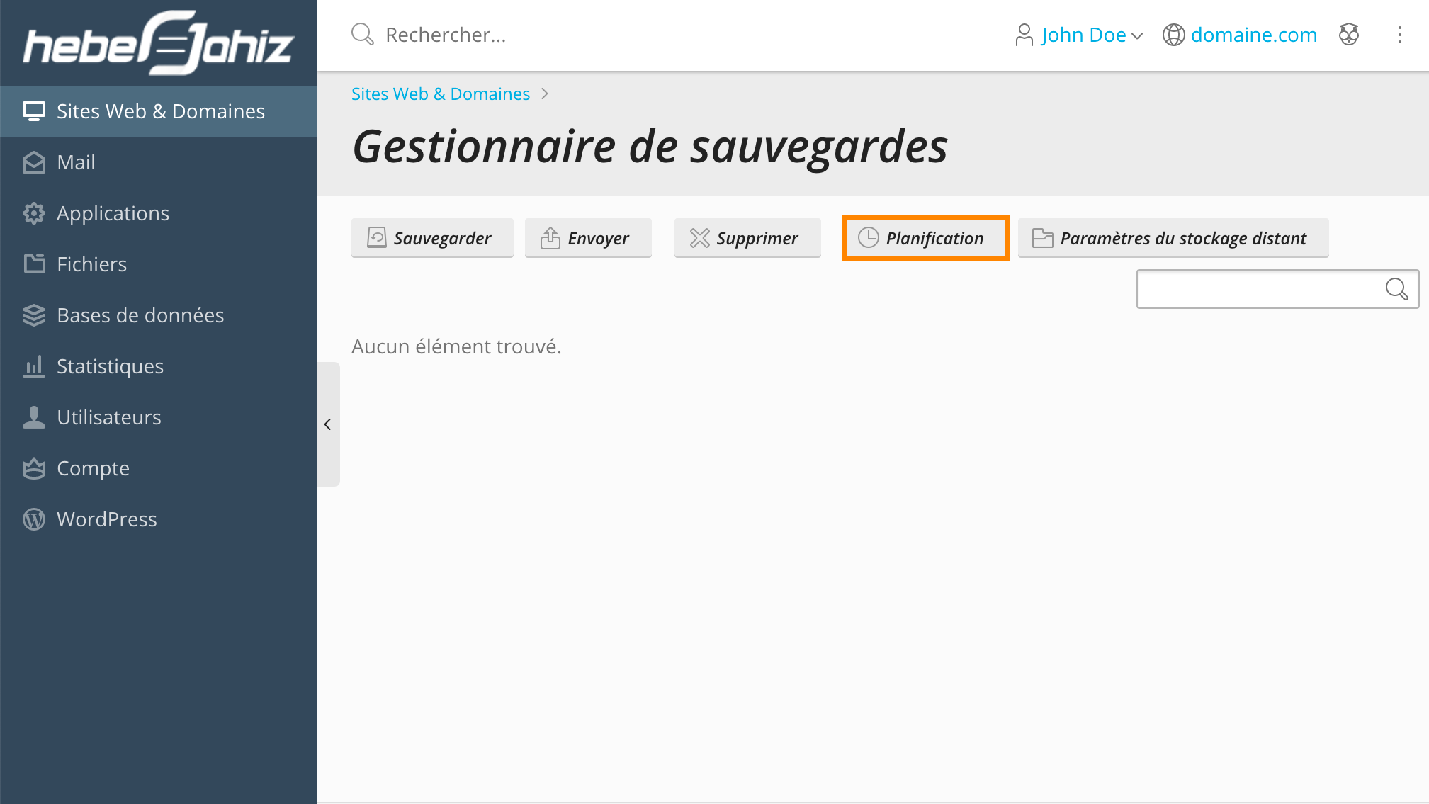Viewport: 1429px width, 804px height.
Task: Click the Statistiques bar chart icon
Action: coord(33,366)
